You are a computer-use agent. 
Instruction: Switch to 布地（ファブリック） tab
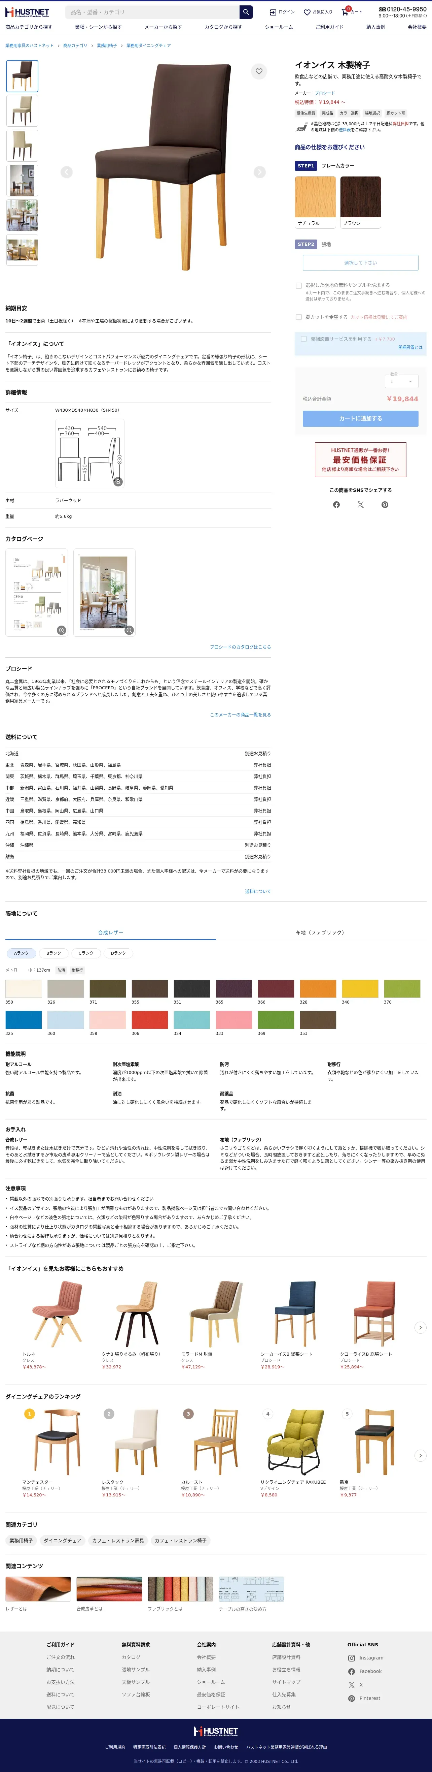click(x=321, y=933)
